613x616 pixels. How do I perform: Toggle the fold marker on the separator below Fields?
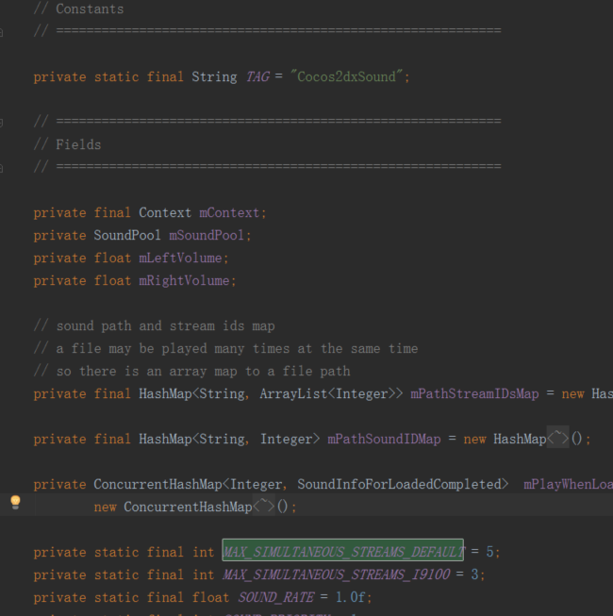[3, 167]
